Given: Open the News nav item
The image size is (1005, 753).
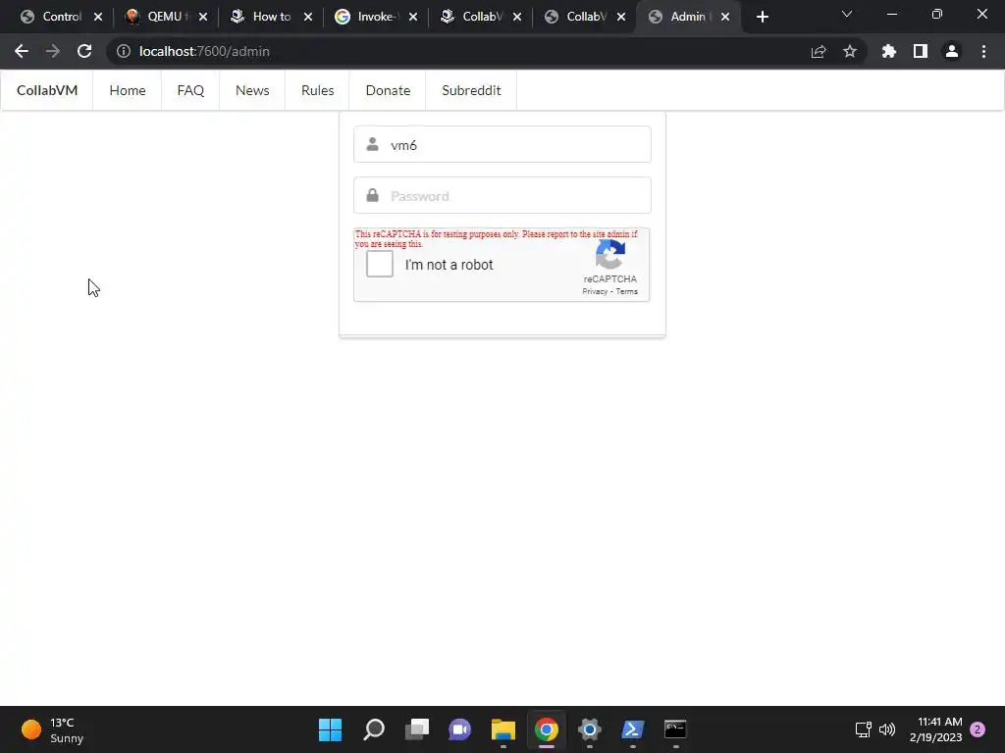Looking at the screenshot, I should 252,90.
